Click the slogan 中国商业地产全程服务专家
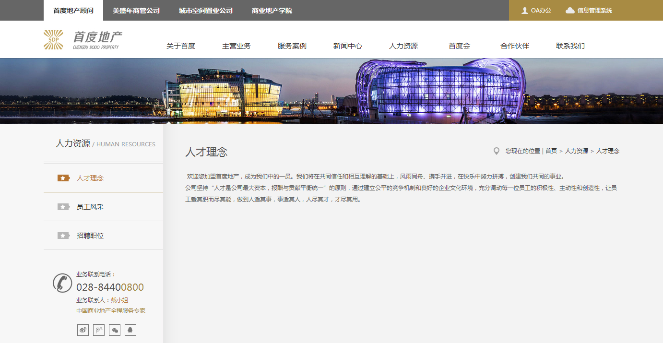Screen dimensions: 663x343 111,311
